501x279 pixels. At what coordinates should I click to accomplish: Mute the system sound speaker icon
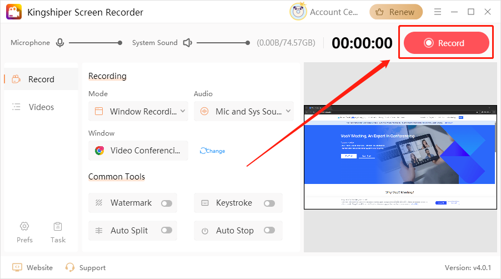(188, 42)
